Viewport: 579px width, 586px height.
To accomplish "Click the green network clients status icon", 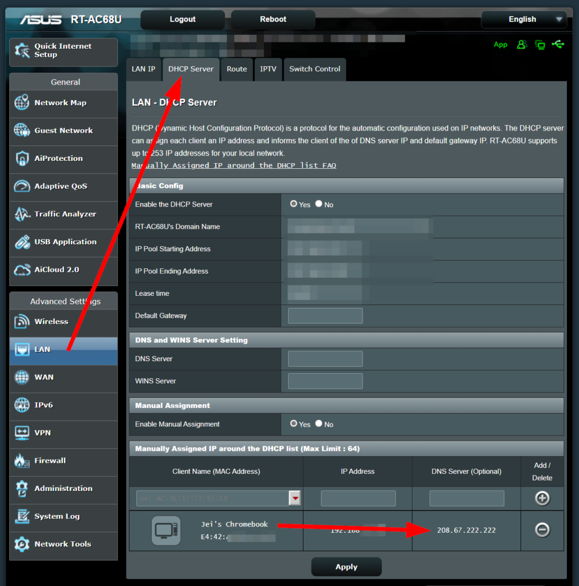I will [x=539, y=45].
